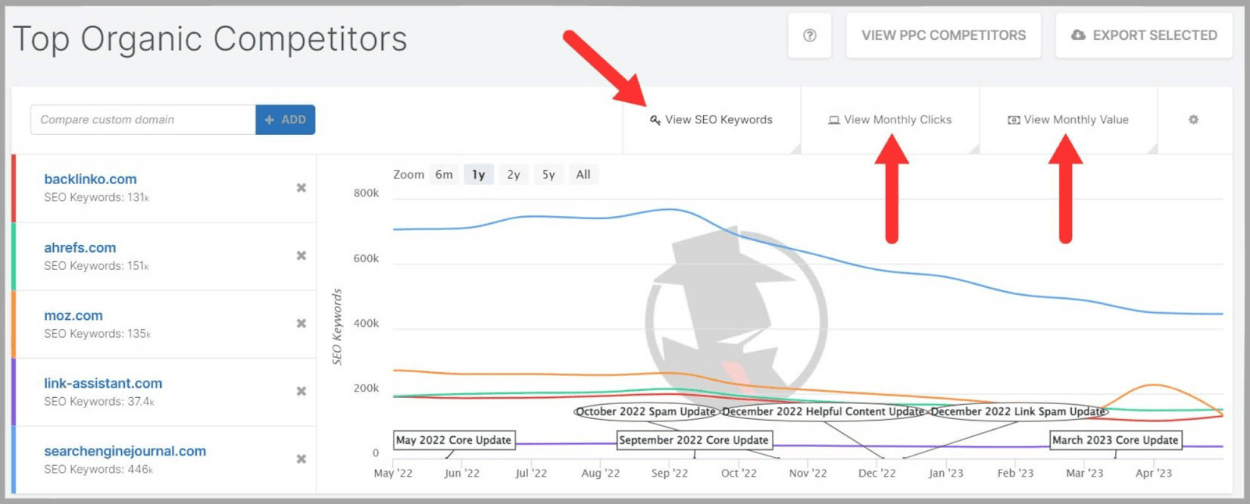
Task: Remove backlinko.com with its X icon
Action: click(301, 188)
